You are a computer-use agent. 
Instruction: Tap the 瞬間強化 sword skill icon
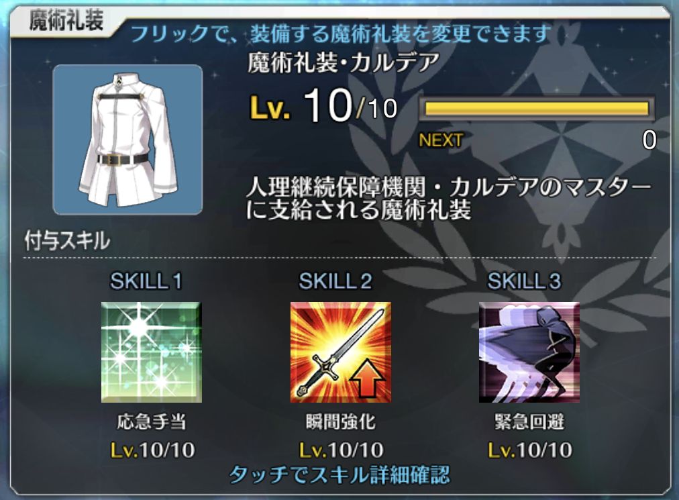pos(340,352)
